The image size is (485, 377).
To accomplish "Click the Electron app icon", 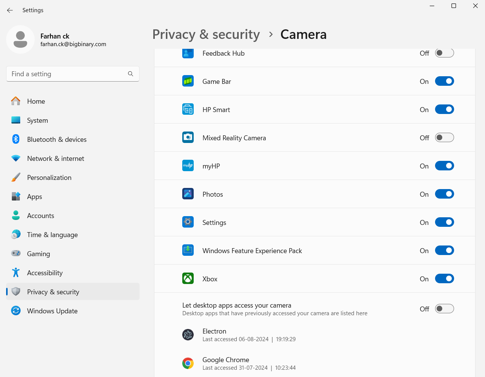I will click(188, 334).
